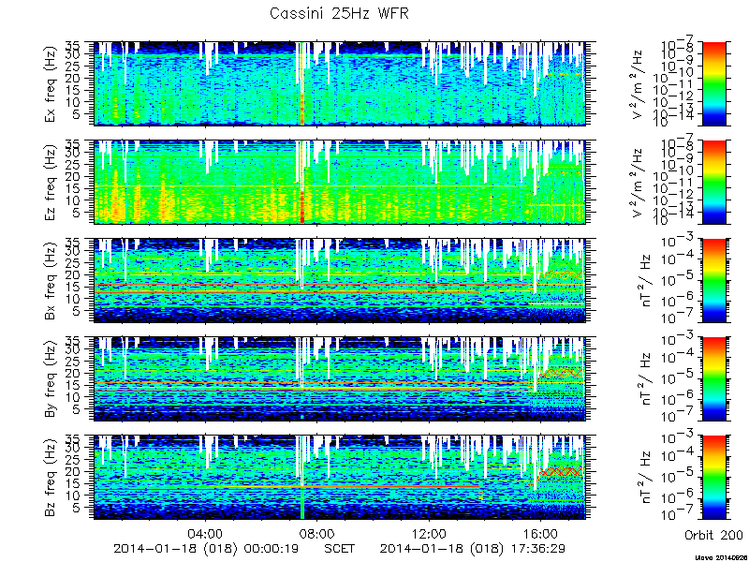Click the 08:00 time axis label
This screenshot has width=749, height=562.
point(317,533)
